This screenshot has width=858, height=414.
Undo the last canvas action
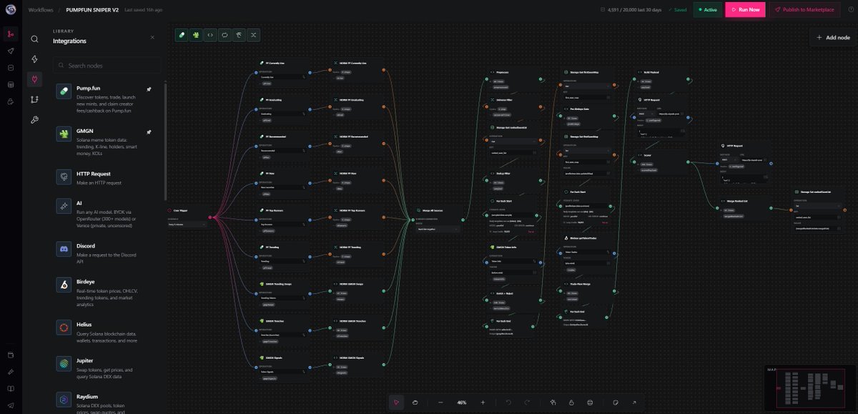508,403
